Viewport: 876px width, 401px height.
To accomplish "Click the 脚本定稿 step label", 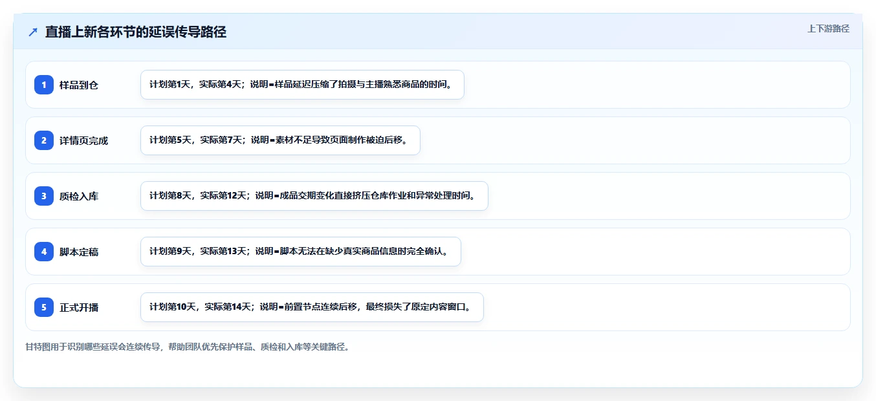I will coord(79,252).
